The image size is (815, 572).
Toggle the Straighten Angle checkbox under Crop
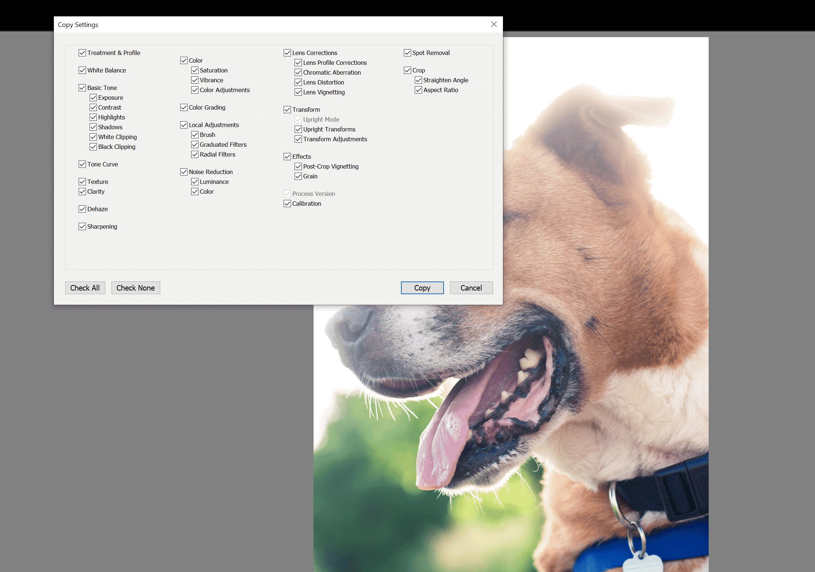(418, 80)
